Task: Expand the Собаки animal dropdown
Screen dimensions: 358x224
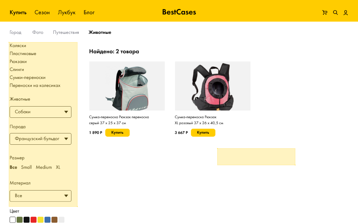Action: click(x=41, y=112)
